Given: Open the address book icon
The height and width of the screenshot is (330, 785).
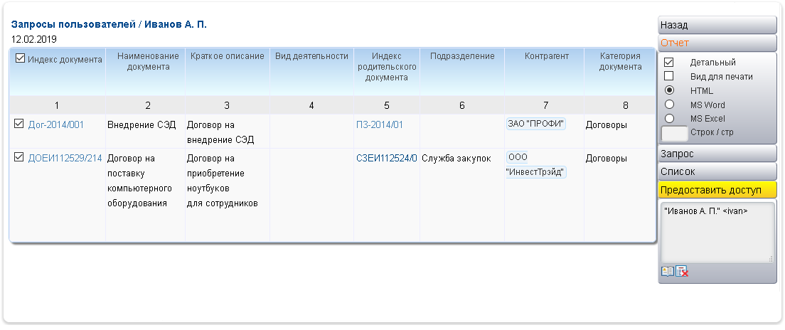Looking at the screenshot, I should click(x=668, y=271).
